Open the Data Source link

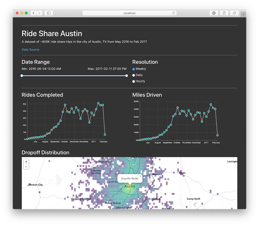coord(30,50)
